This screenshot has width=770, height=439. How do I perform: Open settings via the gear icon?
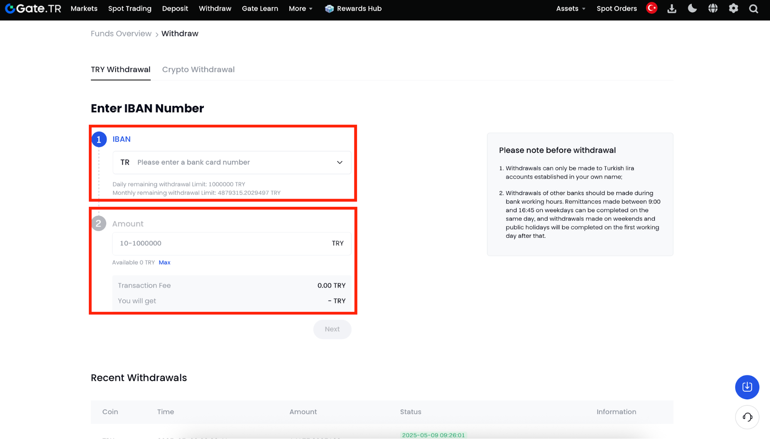733,8
